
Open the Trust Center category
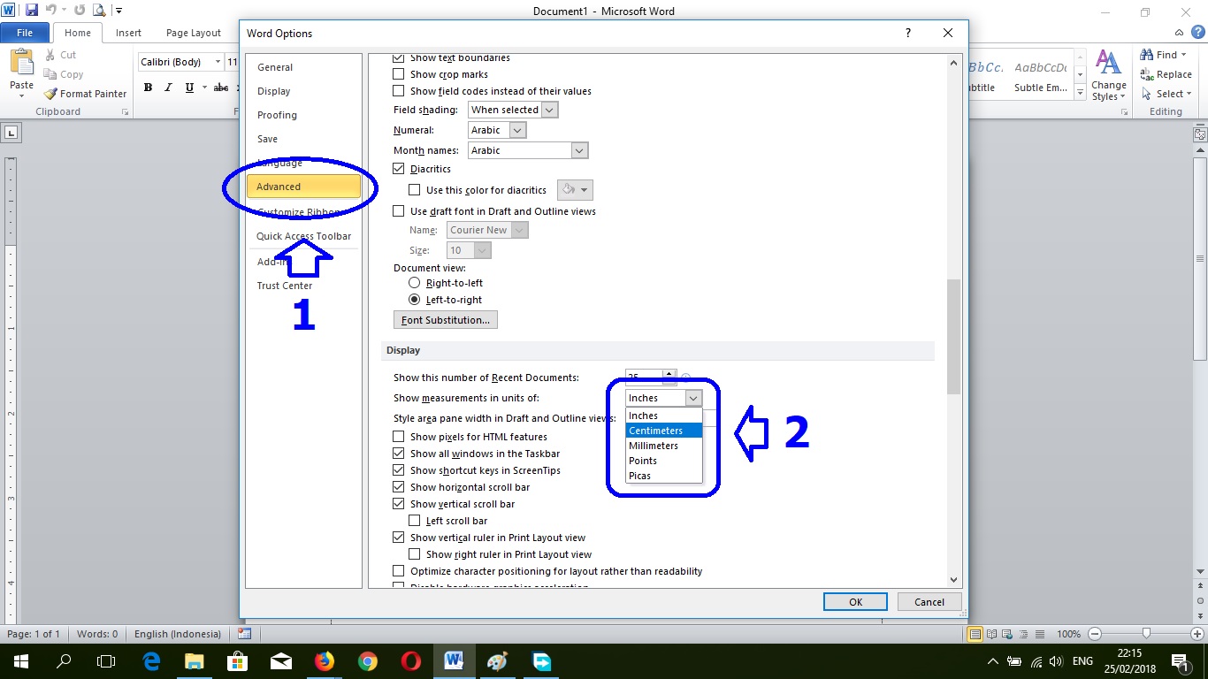[x=285, y=286]
